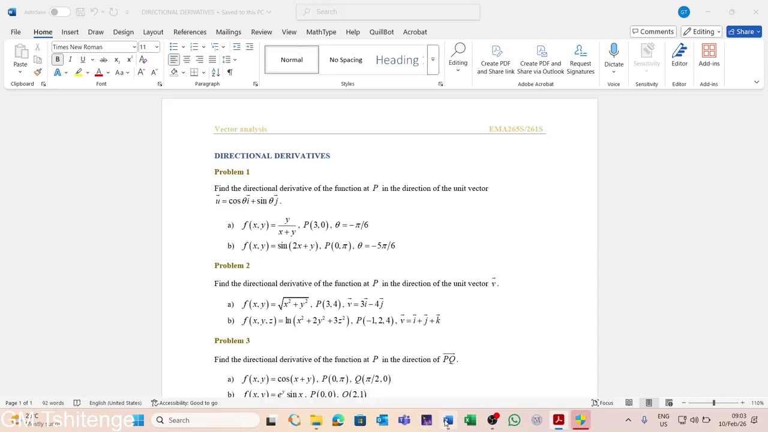
Task: Click the Borders icon
Action: coord(194,72)
